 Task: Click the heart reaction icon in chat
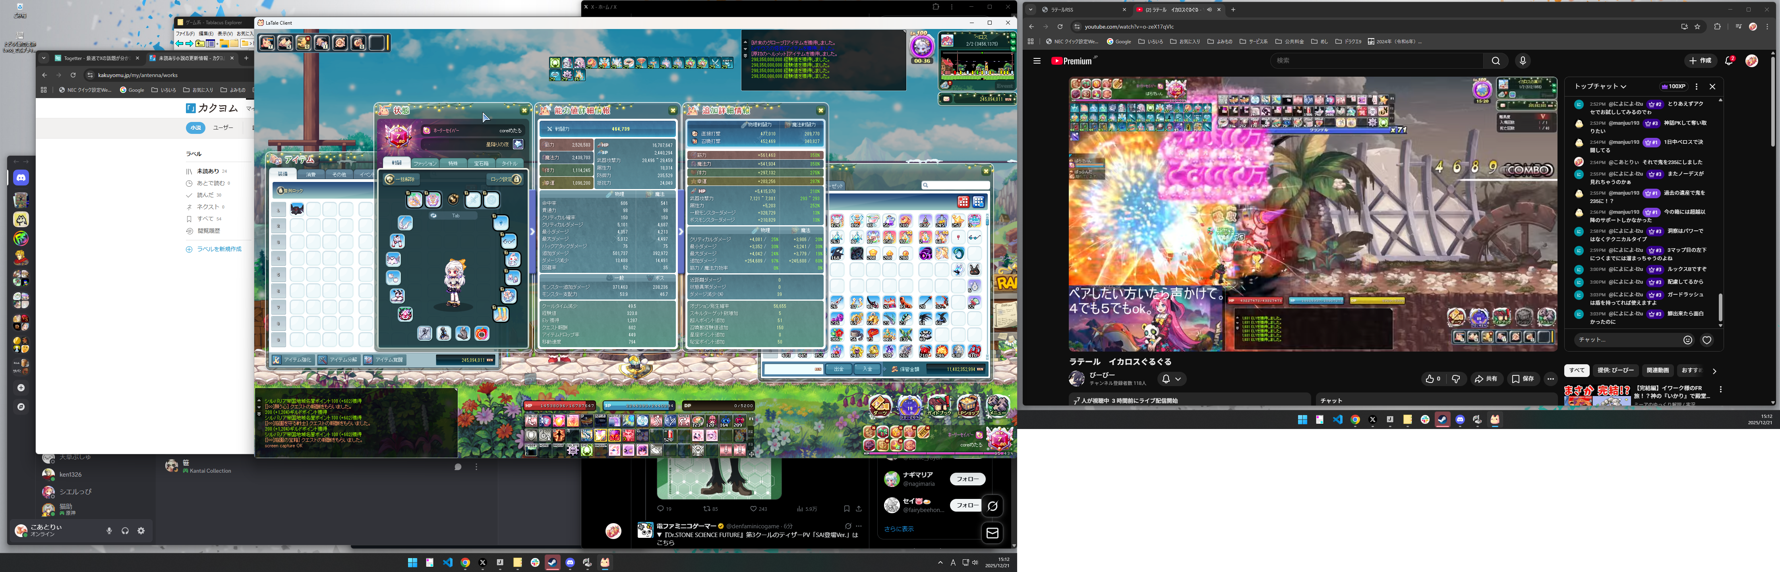pyautogui.click(x=1706, y=340)
